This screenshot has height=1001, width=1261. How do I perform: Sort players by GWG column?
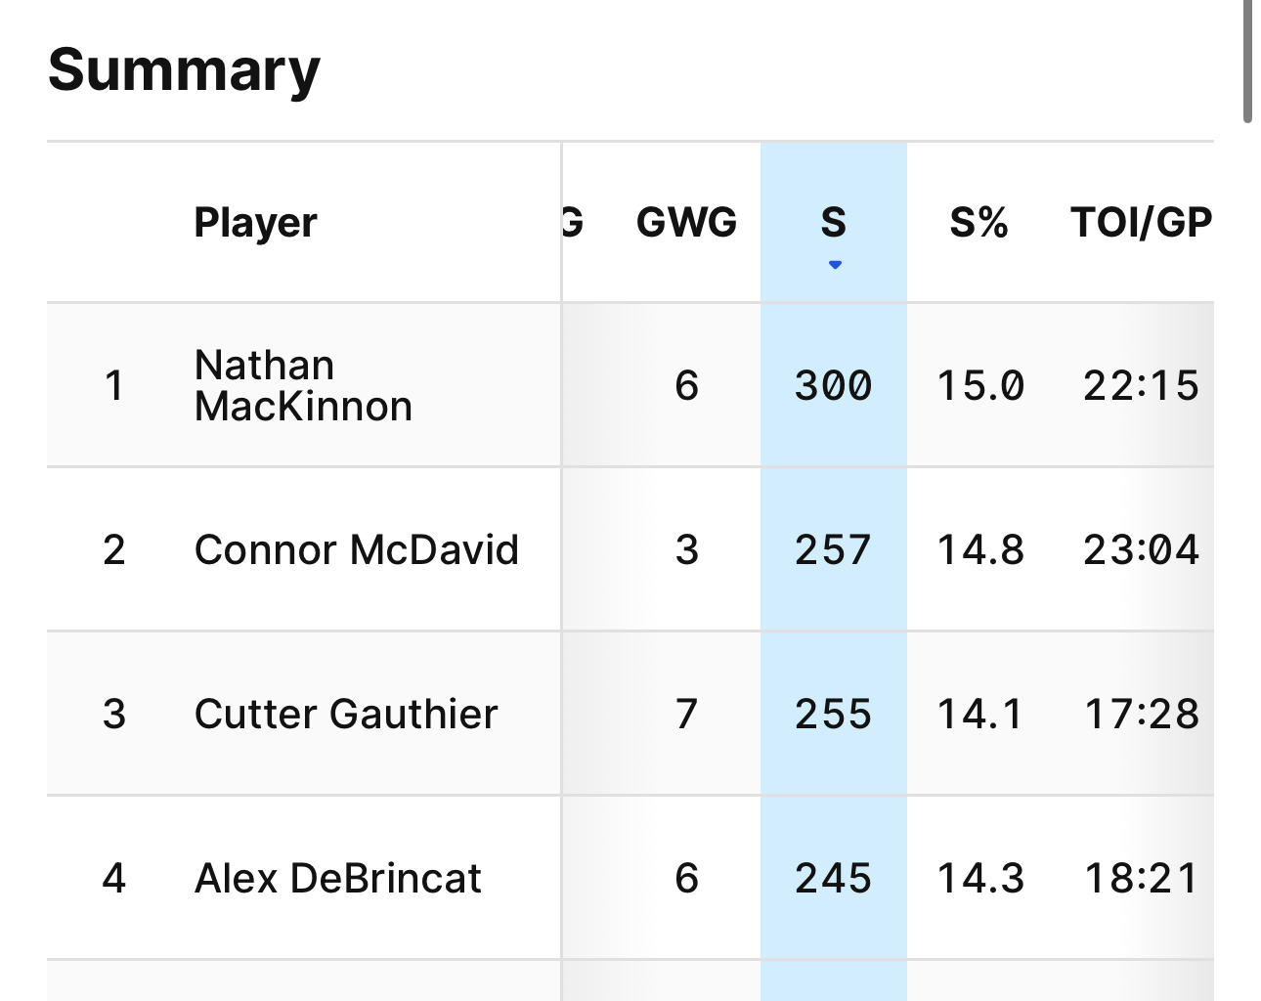click(686, 222)
